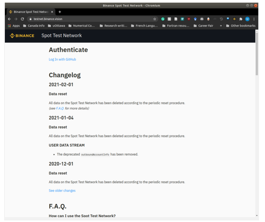The height and width of the screenshot is (222, 265).
Task: Close the Binance Spot Test Network tab
Action: [52, 12]
